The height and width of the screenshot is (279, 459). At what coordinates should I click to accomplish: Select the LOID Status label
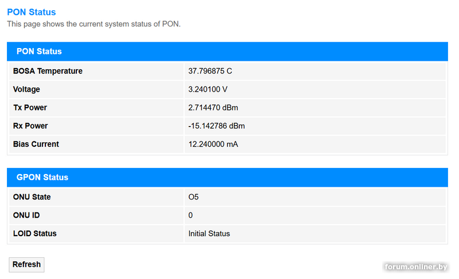(x=35, y=234)
